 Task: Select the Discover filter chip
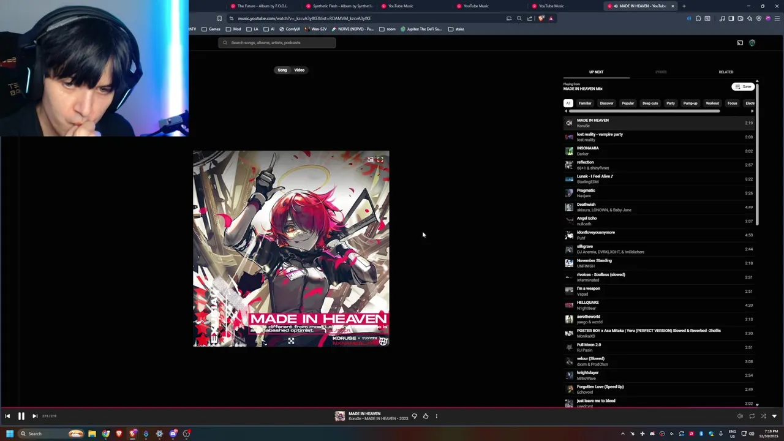tap(606, 103)
